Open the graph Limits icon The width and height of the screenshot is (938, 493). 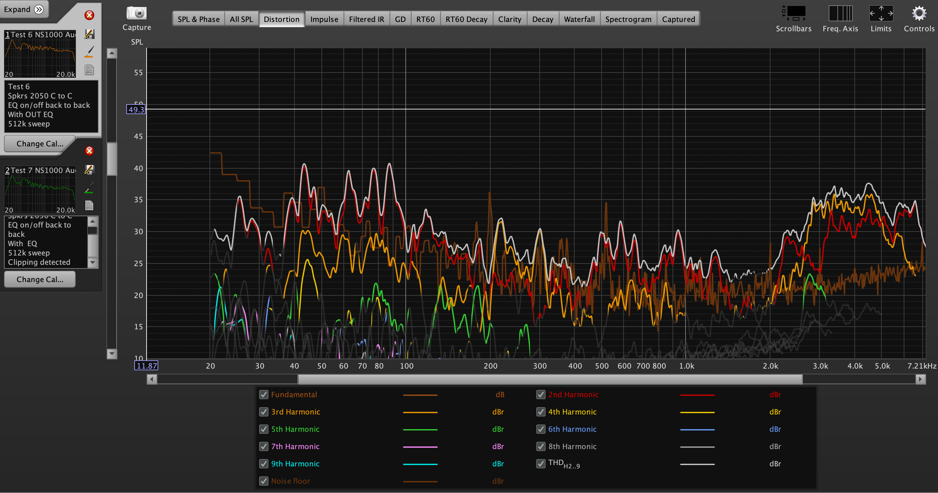(881, 13)
